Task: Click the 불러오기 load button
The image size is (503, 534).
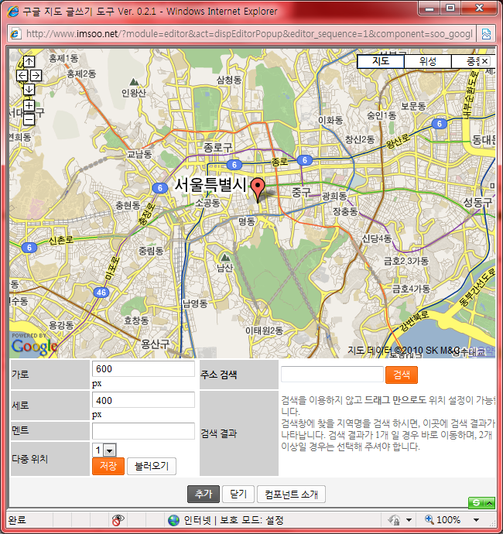Action: [x=152, y=466]
